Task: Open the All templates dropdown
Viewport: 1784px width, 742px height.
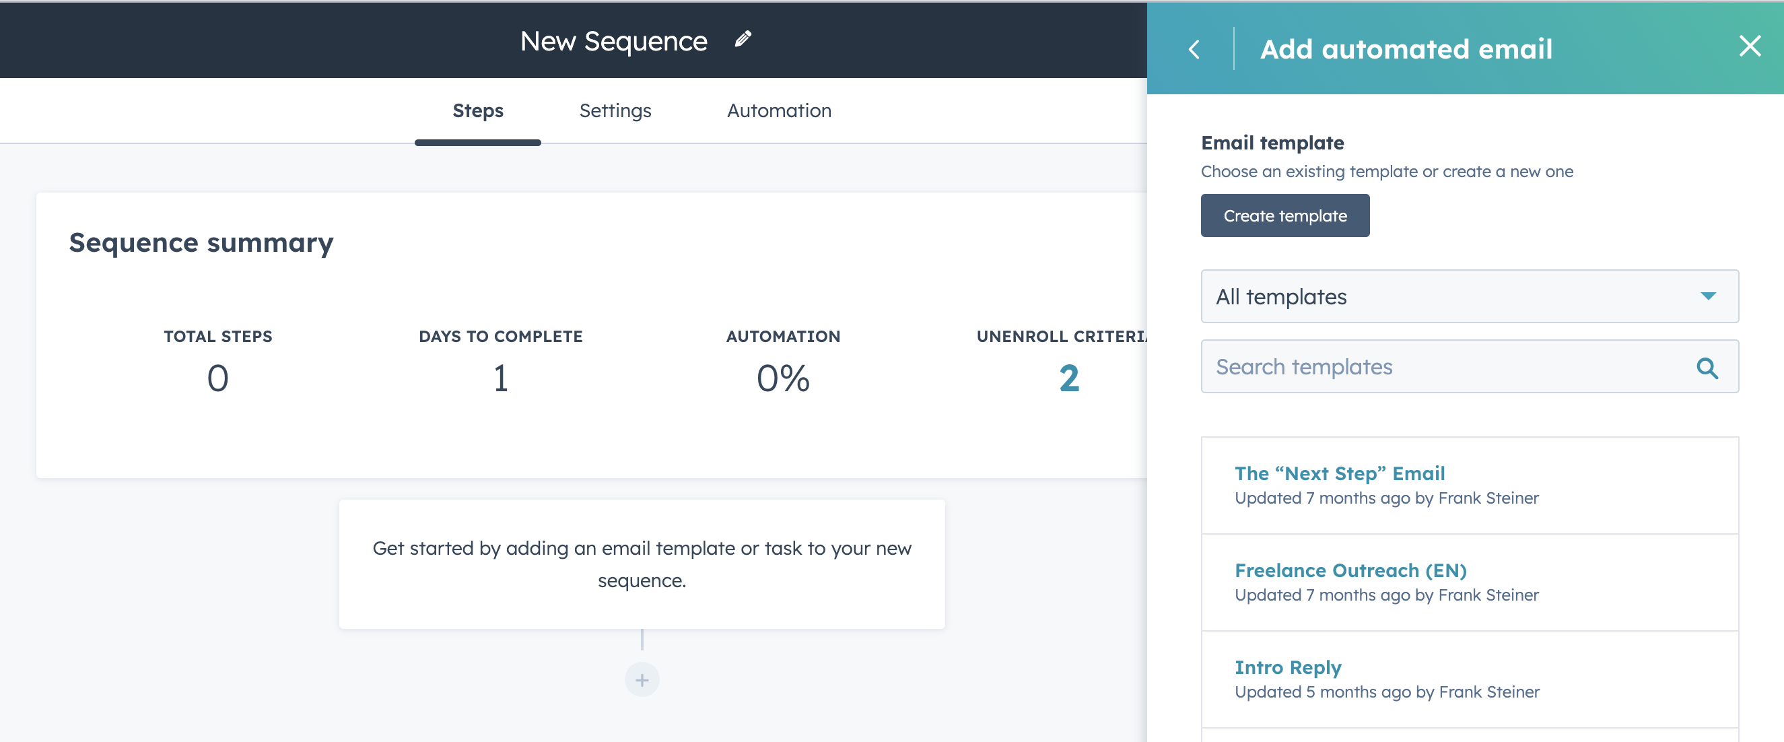Action: [1470, 296]
